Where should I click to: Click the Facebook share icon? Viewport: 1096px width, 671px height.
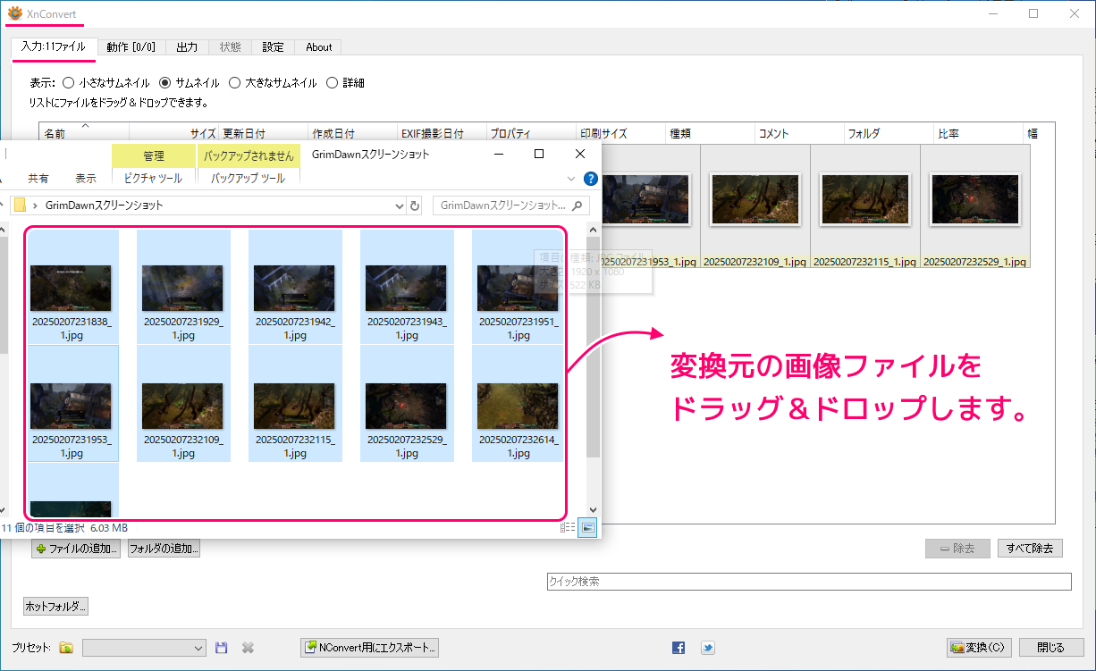[x=679, y=648]
